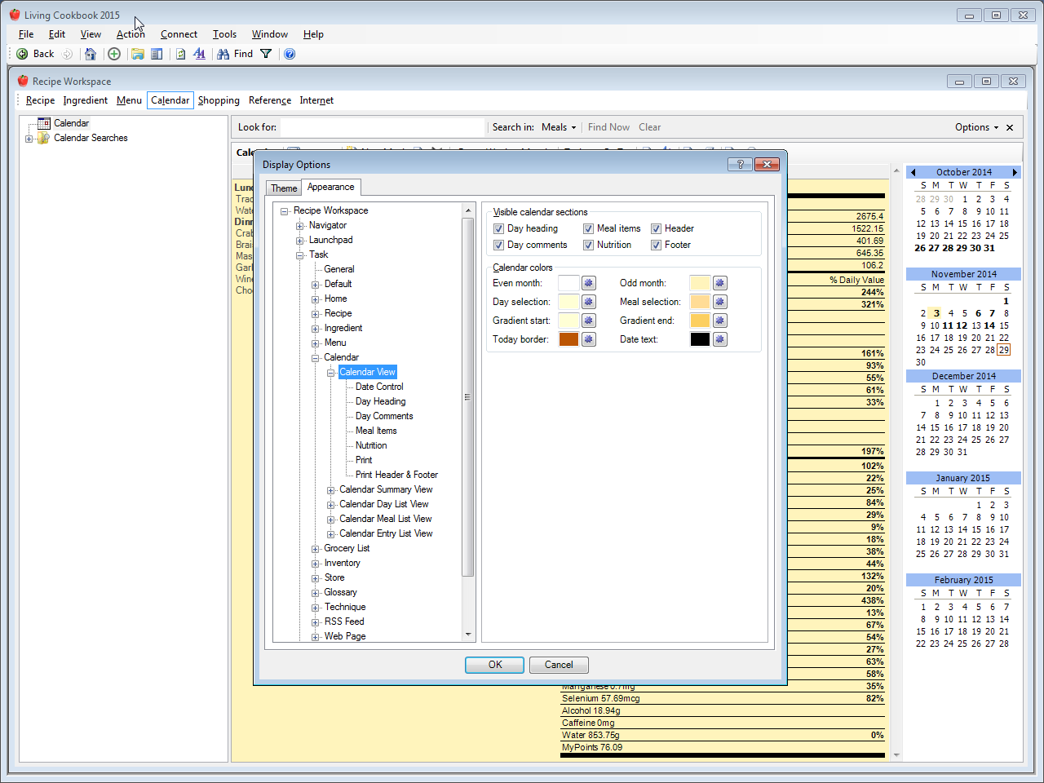The width and height of the screenshot is (1044, 783).
Task: Click the Gradient end color picker button
Action: [720, 321]
